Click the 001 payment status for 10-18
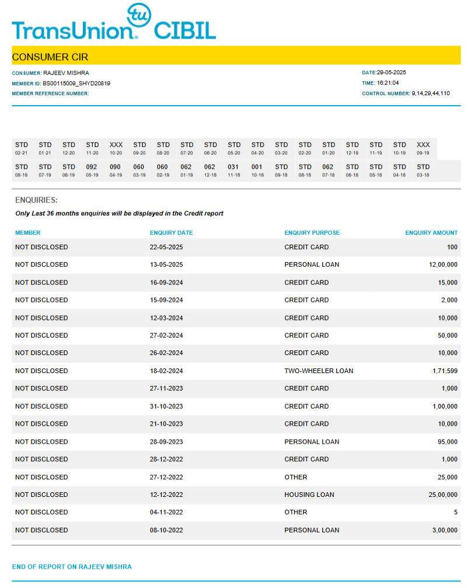Screen dimensions: 468x588 click(x=257, y=167)
